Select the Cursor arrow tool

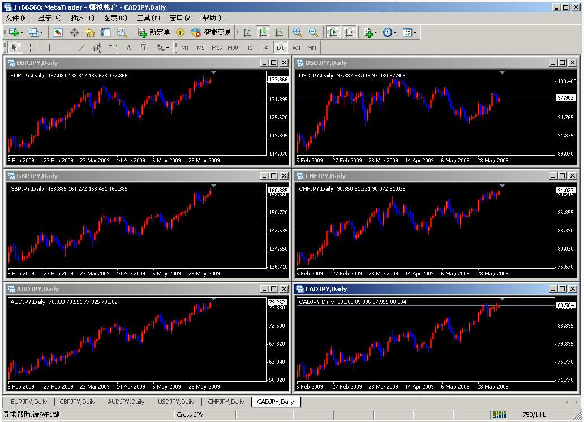[14, 48]
